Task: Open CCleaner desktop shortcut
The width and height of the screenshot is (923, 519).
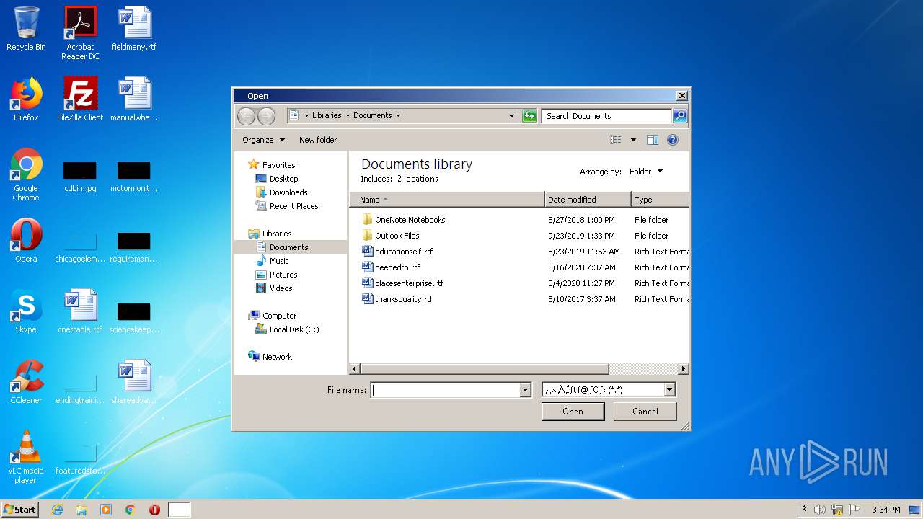Action: tap(26, 382)
